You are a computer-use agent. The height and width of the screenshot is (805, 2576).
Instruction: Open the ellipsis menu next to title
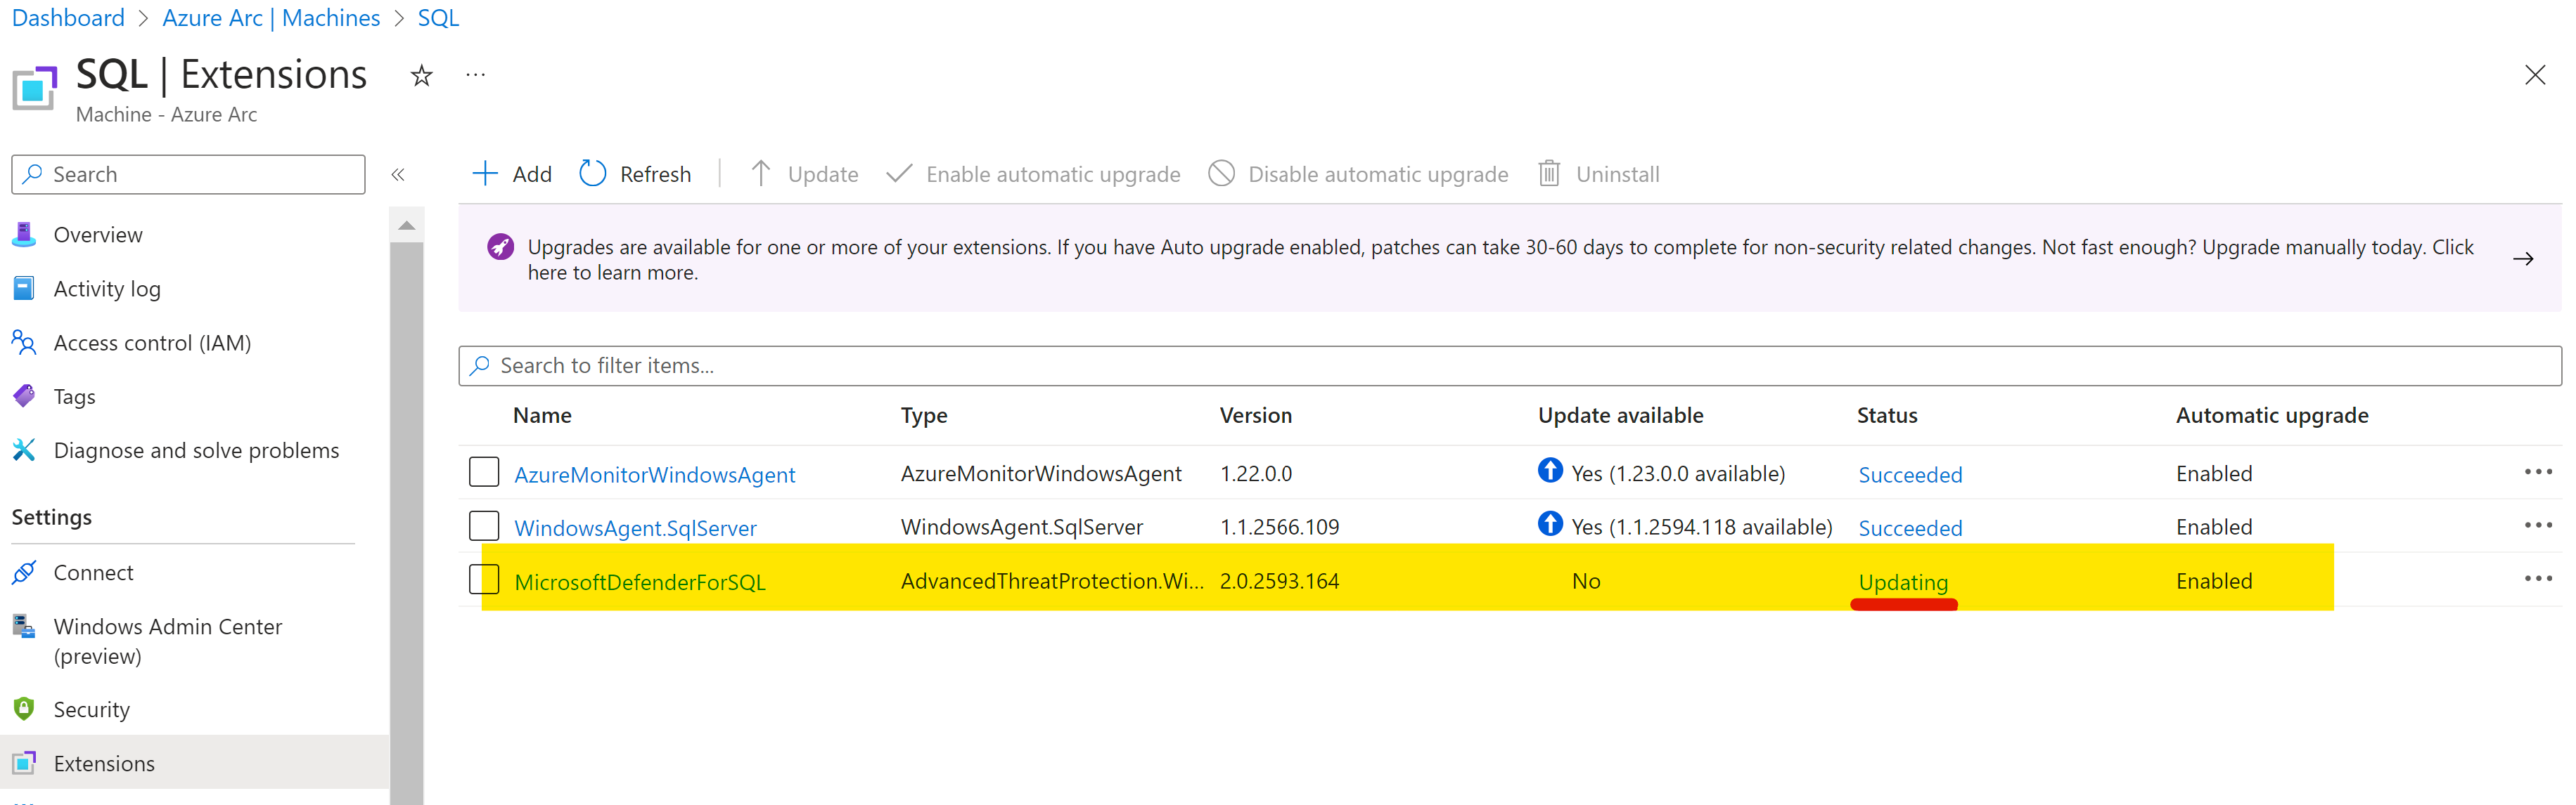476,75
